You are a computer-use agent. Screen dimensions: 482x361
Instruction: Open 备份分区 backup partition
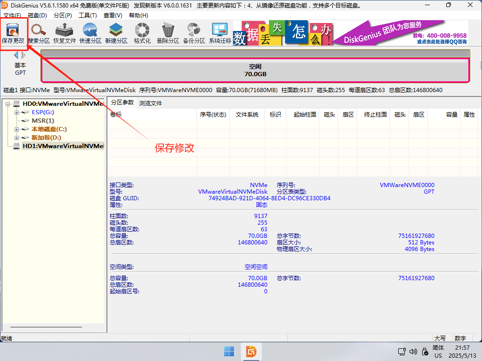click(x=193, y=33)
